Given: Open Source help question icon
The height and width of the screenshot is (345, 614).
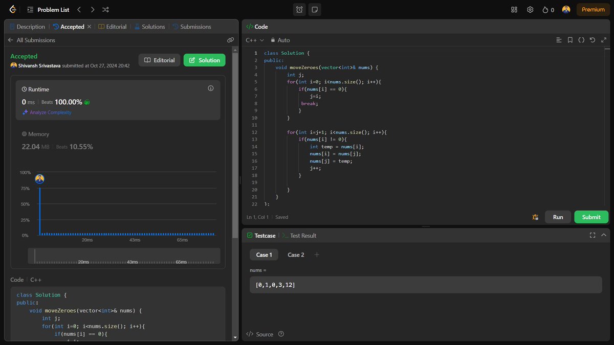Looking at the screenshot, I should coord(281,334).
